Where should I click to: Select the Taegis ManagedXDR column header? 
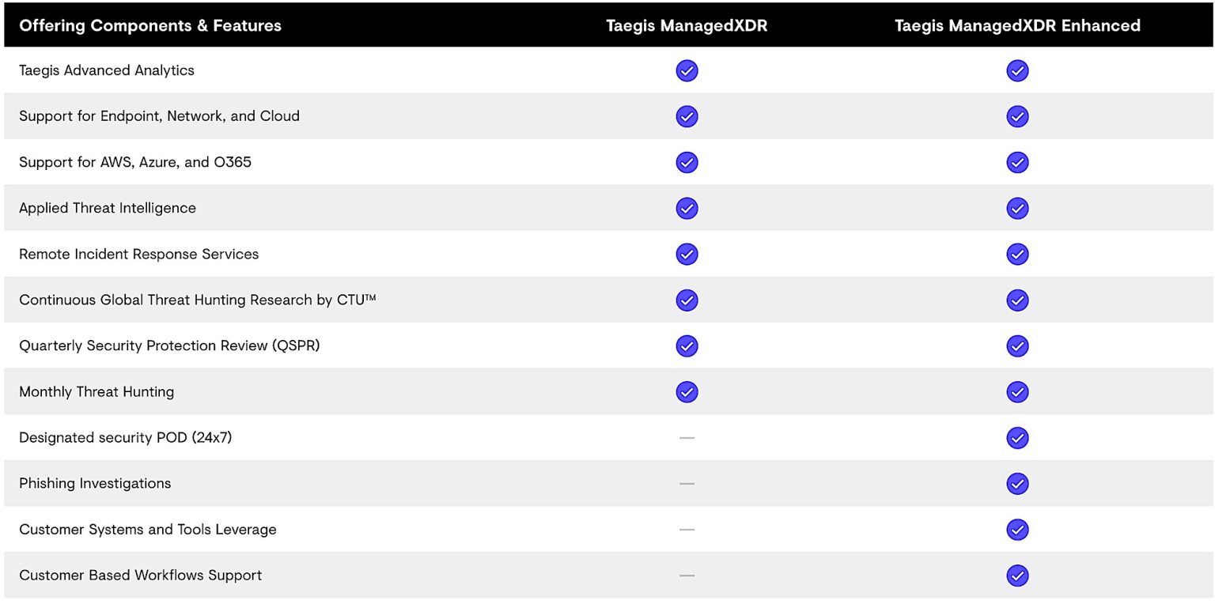point(687,25)
